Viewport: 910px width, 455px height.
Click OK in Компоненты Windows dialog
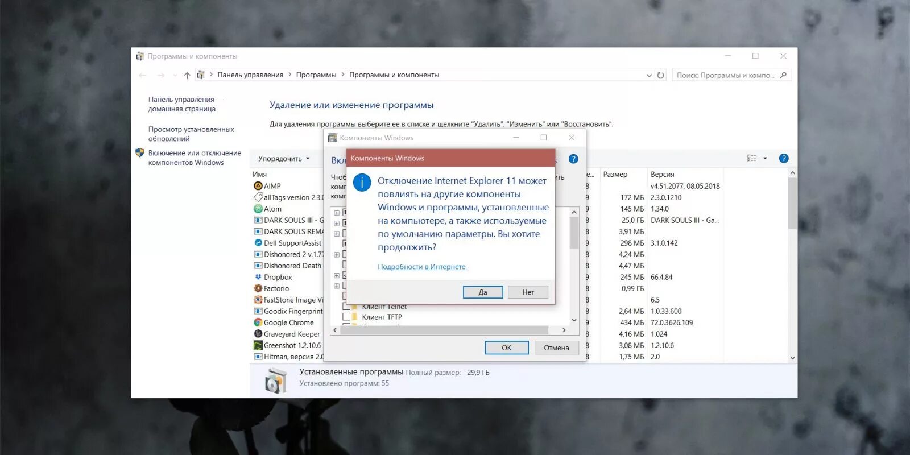(507, 348)
